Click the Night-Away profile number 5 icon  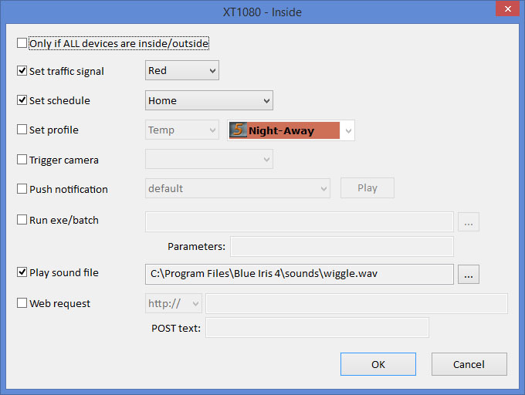238,130
